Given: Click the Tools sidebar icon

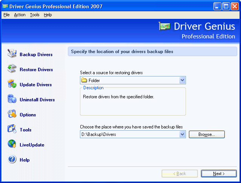Looking at the screenshot, I should pos(12,129).
